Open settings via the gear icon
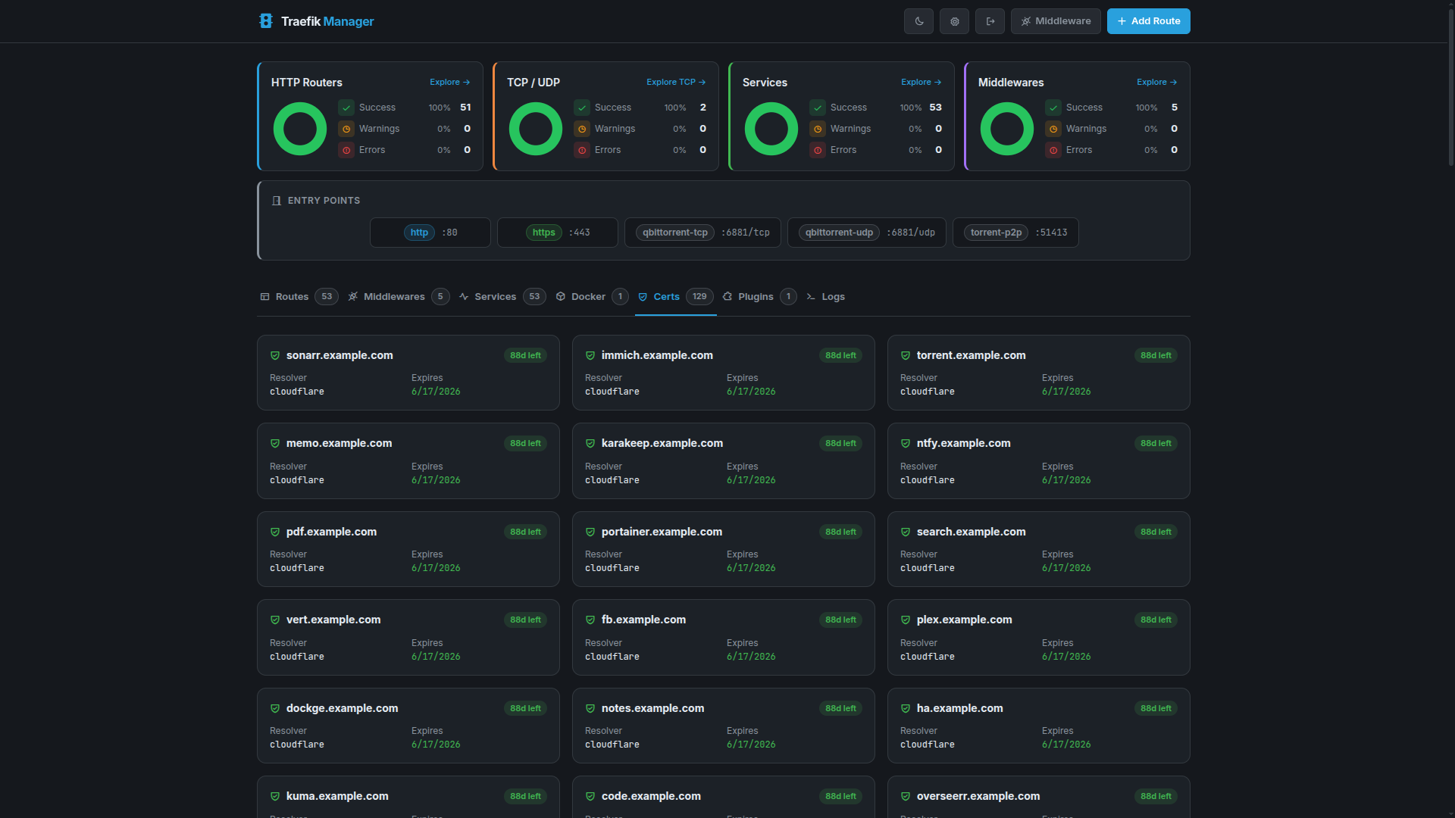This screenshot has height=818, width=1455. pyautogui.click(x=954, y=21)
